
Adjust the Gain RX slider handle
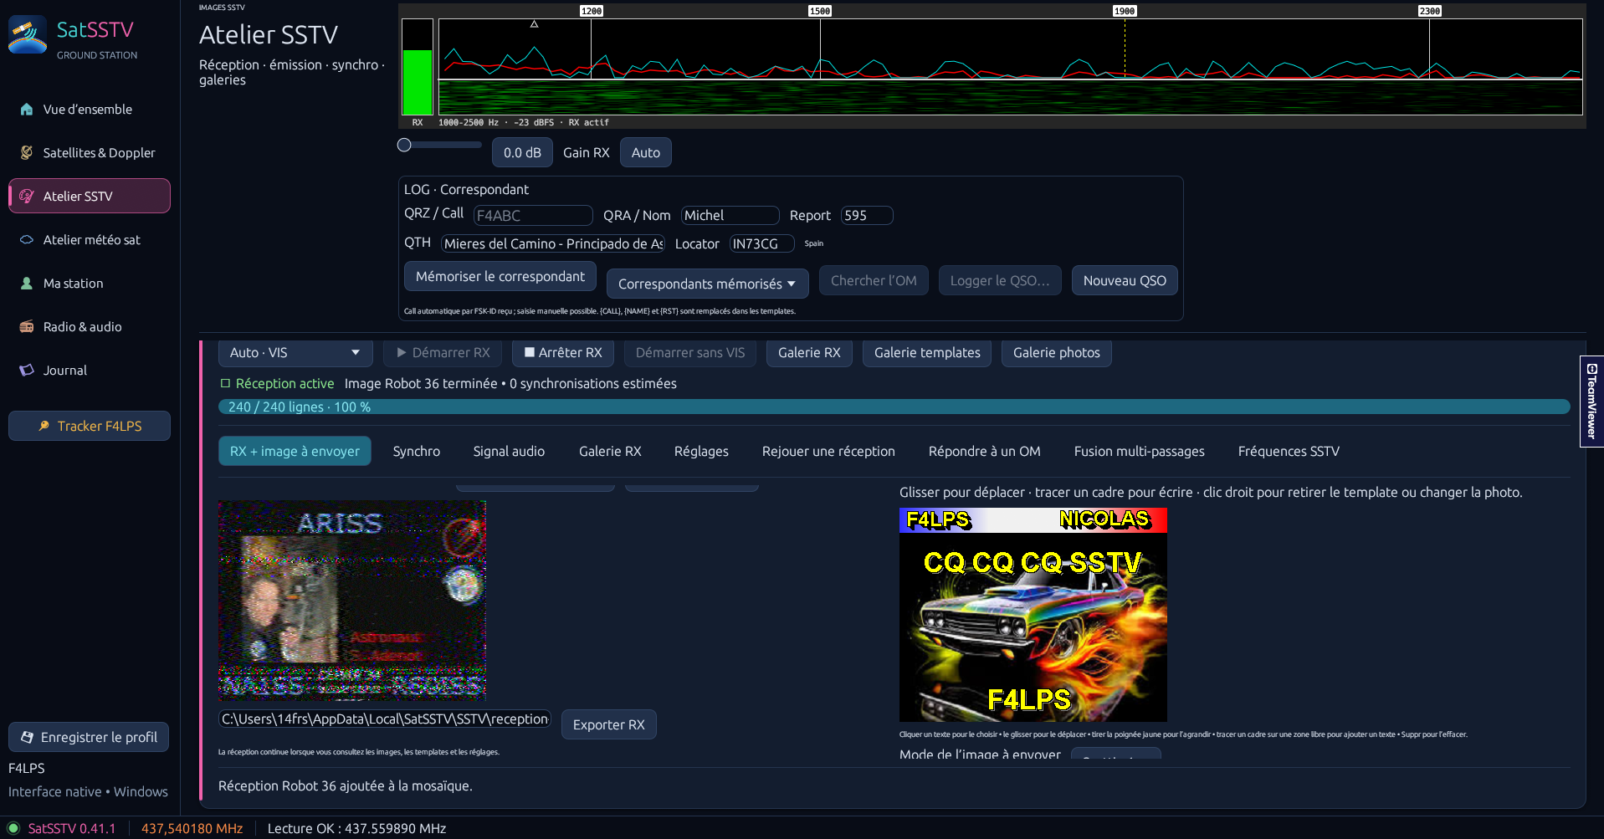coord(404,145)
